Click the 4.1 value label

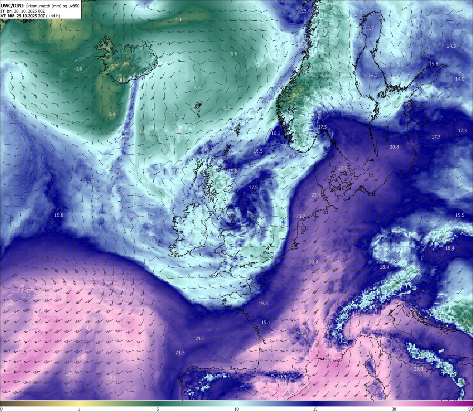(x=178, y=20)
